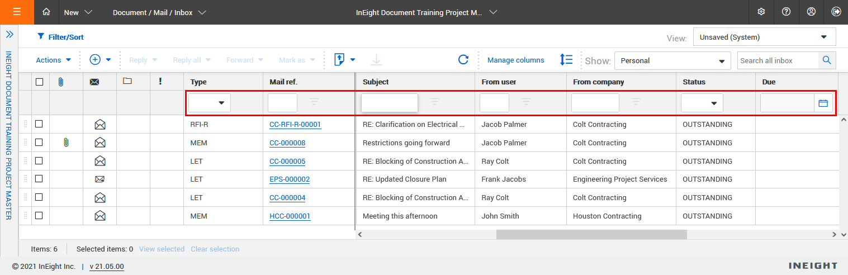The height and width of the screenshot is (275, 848).
Task: Select checkbox for CC-RFI-R-00001 row
Action: coord(39,124)
